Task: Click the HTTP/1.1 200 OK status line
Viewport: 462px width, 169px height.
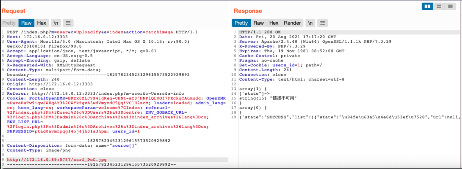Action: tap(260, 32)
